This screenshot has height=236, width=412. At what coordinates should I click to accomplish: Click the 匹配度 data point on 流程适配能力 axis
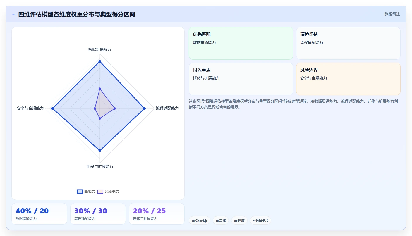(x=144, y=108)
